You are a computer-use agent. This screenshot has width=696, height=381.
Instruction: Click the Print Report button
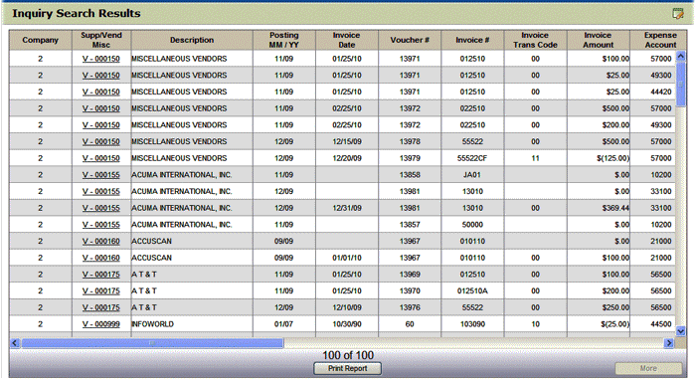348,369
